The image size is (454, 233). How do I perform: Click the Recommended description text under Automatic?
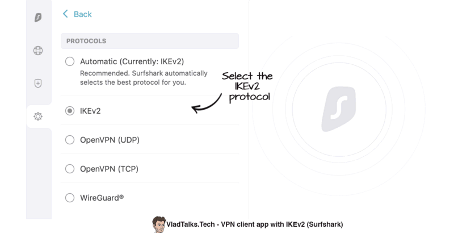pos(144,78)
